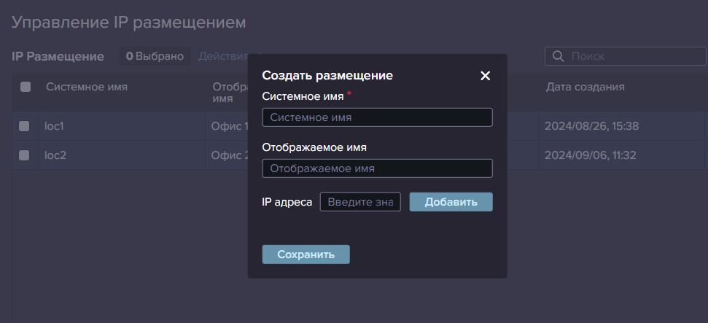708x323 pixels.
Task: Focus the Отображаемое имя text field
Action: 377,168
